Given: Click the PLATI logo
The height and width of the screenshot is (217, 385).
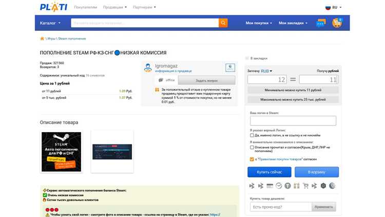Looking at the screenshot, I should click(x=53, y=7).
